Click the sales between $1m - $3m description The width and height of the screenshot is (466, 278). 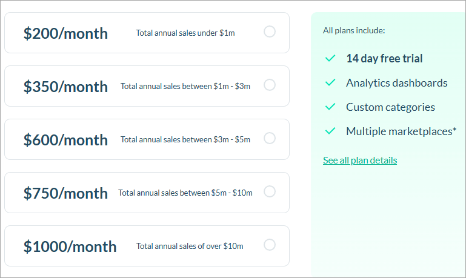pyautogui.click(x=185, y=86)
